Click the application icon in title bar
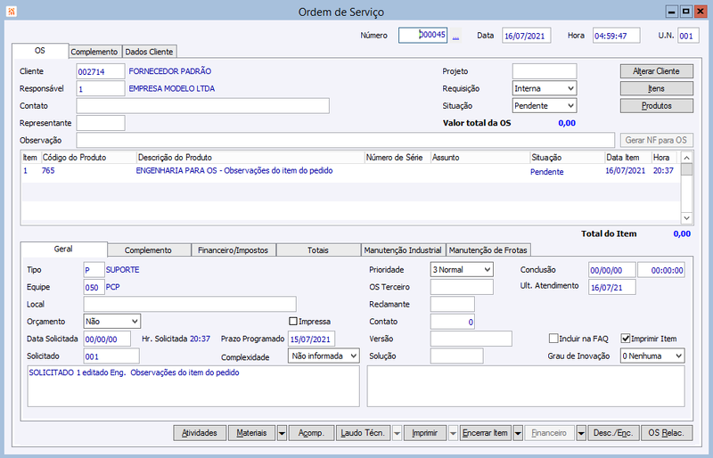713x458 pixels. click(12, 12)
